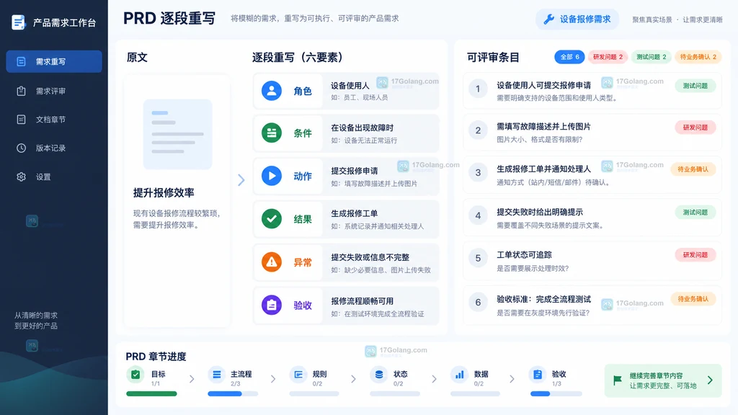This screenshot has width=738, height=415.
Task: Click the 需求评审 clipboard icon
Action: point(21,91)
